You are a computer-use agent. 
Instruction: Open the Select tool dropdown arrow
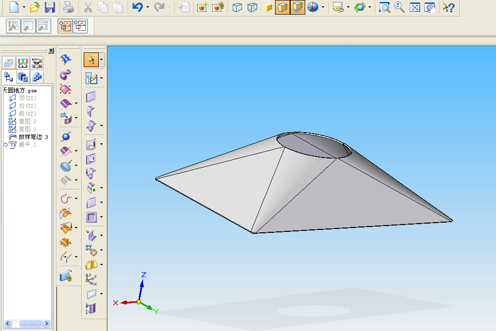coord(102,59)
